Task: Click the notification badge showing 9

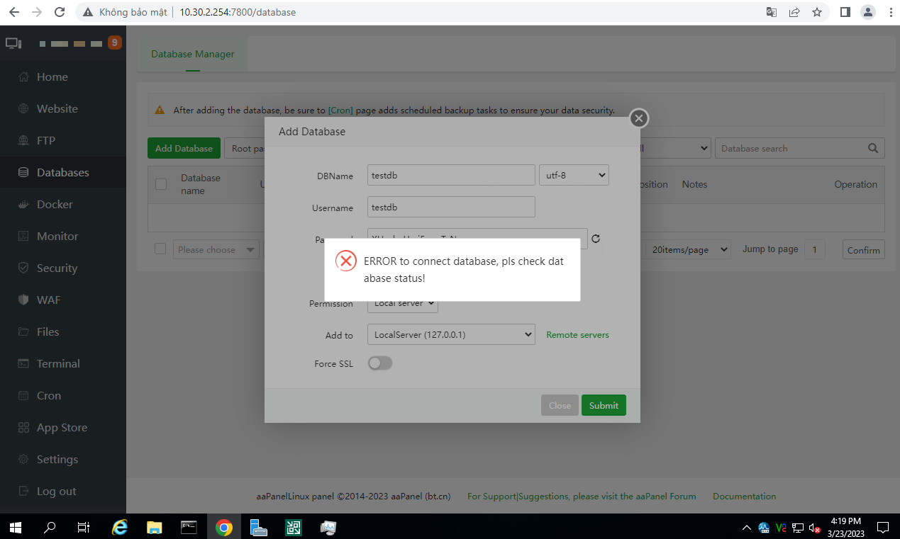Action: (114, 42)
